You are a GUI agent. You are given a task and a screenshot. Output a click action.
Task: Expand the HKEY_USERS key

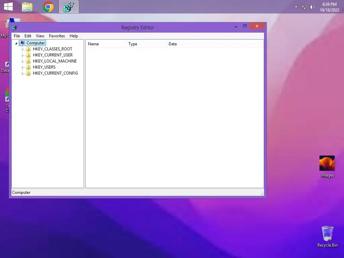[x=23, y=67]
